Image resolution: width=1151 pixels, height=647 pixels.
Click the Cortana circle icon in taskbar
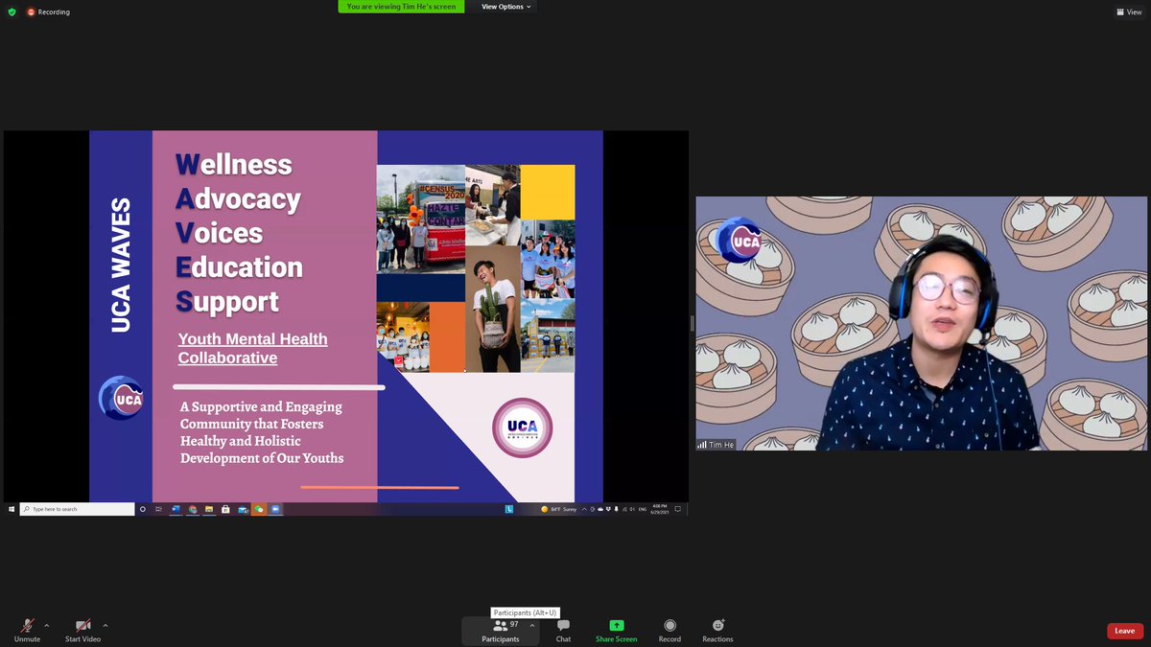coord(143,509)
